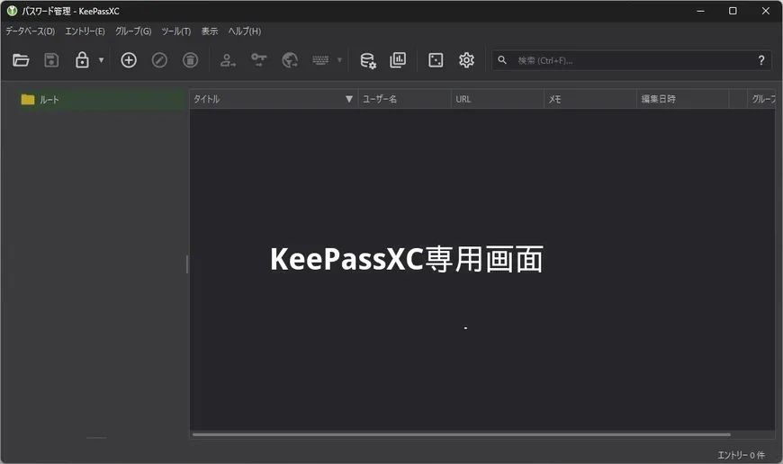Click the edit entry pencil icon

point(159,60)
